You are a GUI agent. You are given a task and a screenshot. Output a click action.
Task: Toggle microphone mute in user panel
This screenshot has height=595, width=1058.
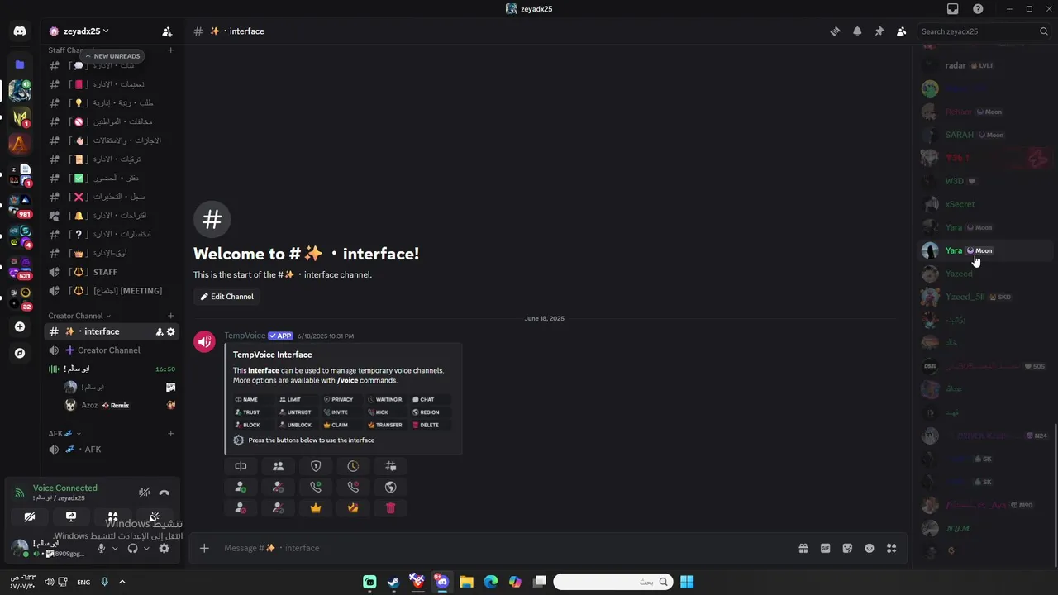(x=102, y=548)
